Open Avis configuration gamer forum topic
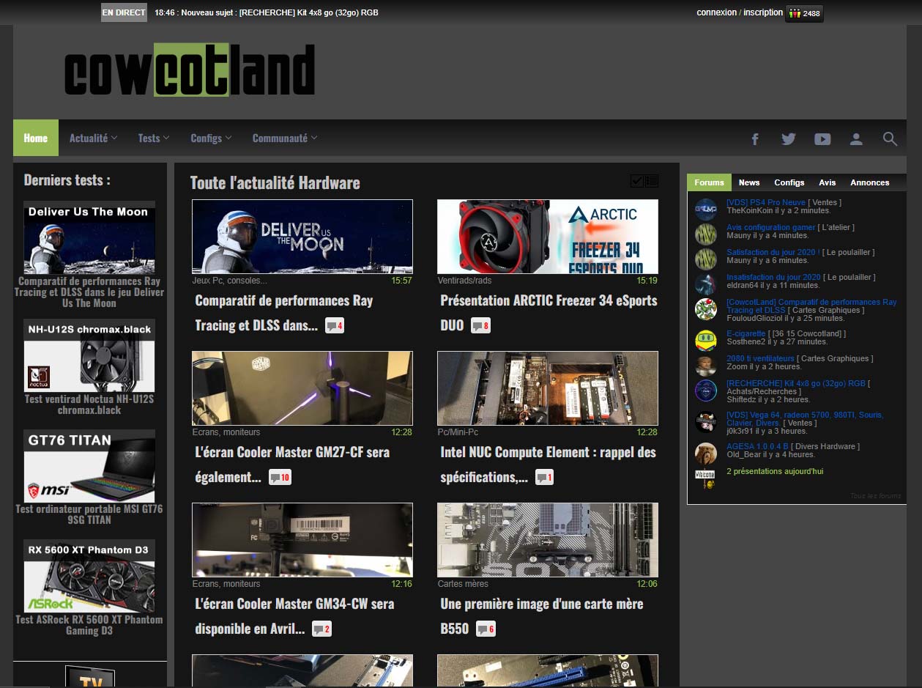 [771, 227]
